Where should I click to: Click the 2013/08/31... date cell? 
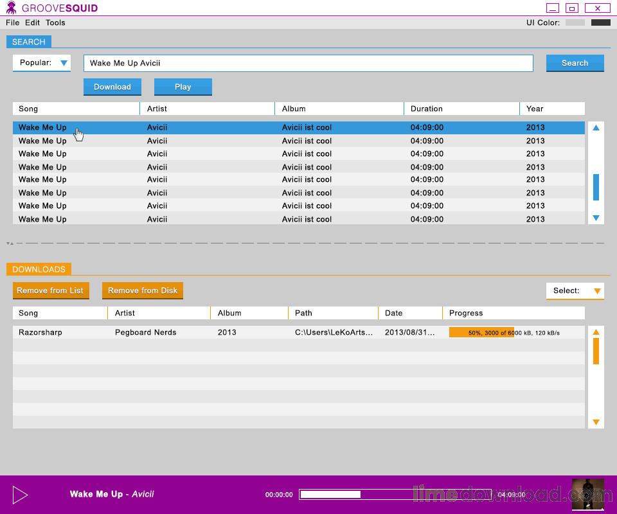point(409,332)
